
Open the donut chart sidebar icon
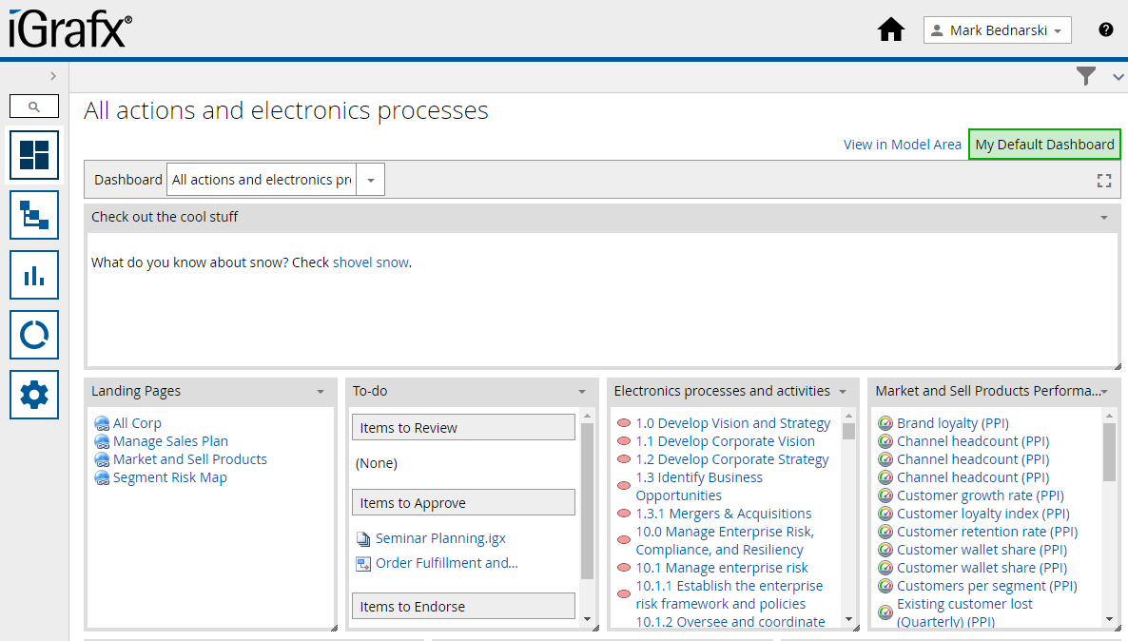point(34,335)
